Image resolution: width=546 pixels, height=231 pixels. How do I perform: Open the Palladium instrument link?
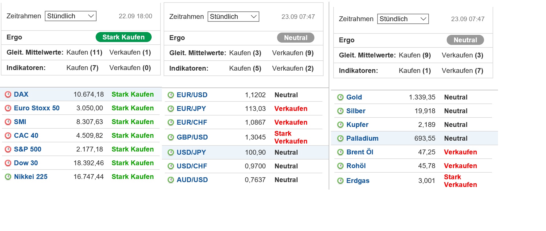click(362, 138)
